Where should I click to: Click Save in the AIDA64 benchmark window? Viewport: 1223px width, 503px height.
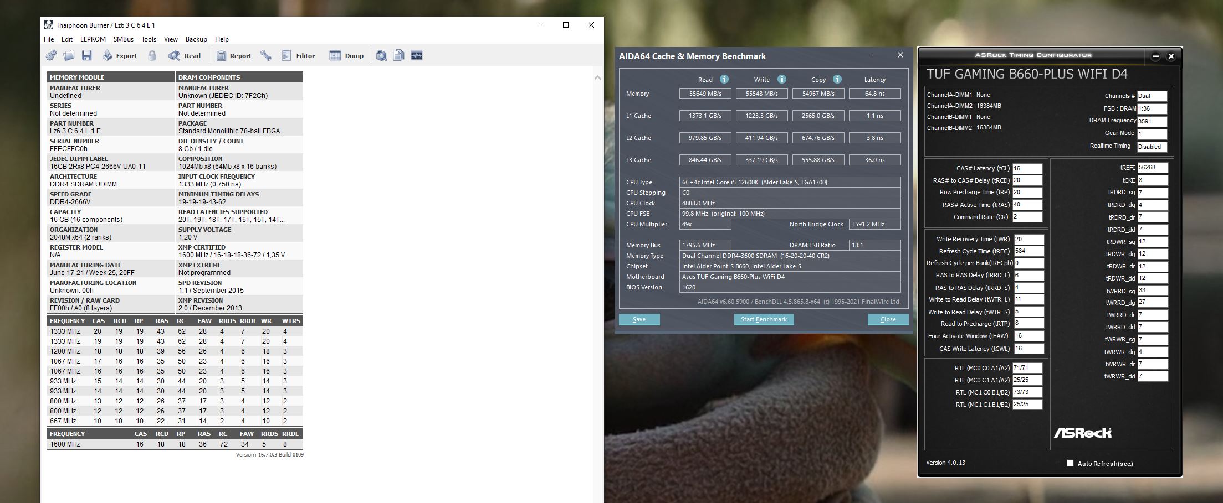(x=639, y=319)
